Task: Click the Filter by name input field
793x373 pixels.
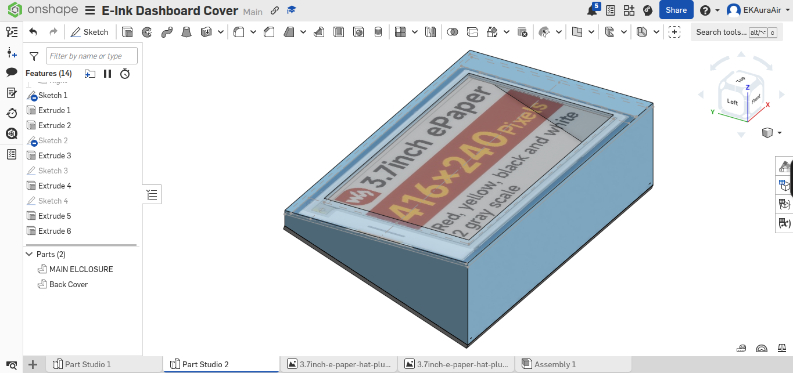Action: (x=91, y=56)
